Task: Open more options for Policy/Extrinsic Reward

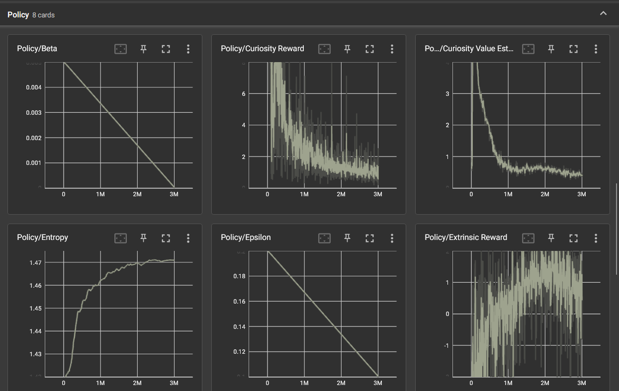Action: pyautogui.click(x=596, y=238)
